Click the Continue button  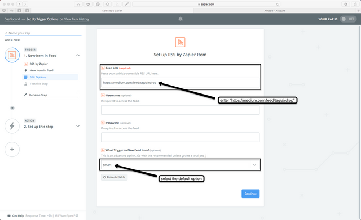pos(250,194)
